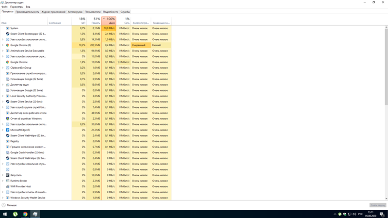This screenshot has width=388, height=218.
Task: Open the Параметры menu
Action: [x=16, y=7]
